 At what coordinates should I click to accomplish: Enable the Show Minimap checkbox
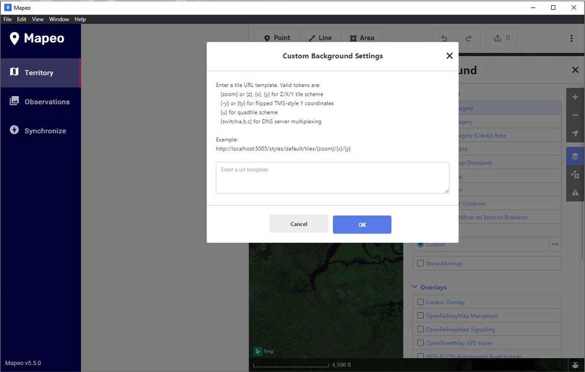pyautogui.click(x=421, y=263)
